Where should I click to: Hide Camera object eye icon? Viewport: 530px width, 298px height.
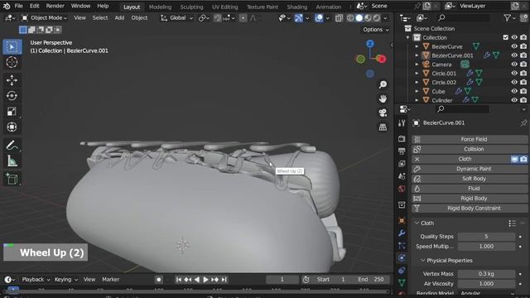[514, 65]
